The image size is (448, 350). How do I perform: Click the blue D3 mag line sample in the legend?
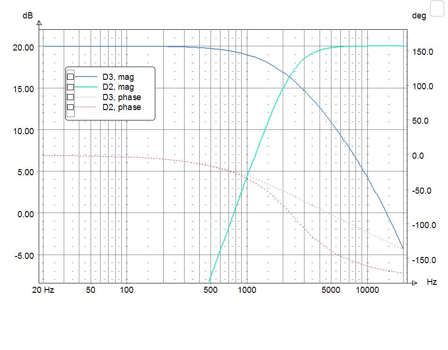coord(86,77)
